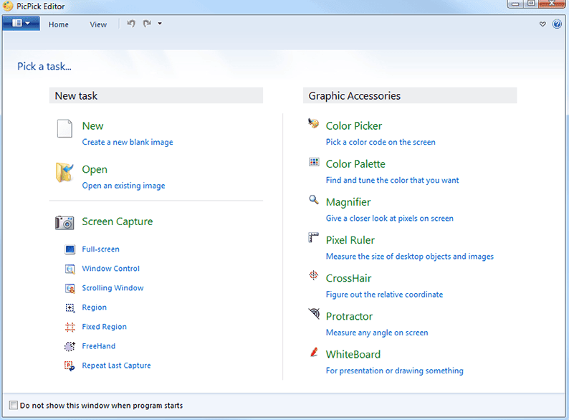Click 'Find and tune the color that you want'
Image resolution: width=569 pixels, height=420 pixels.
[392, 181]
